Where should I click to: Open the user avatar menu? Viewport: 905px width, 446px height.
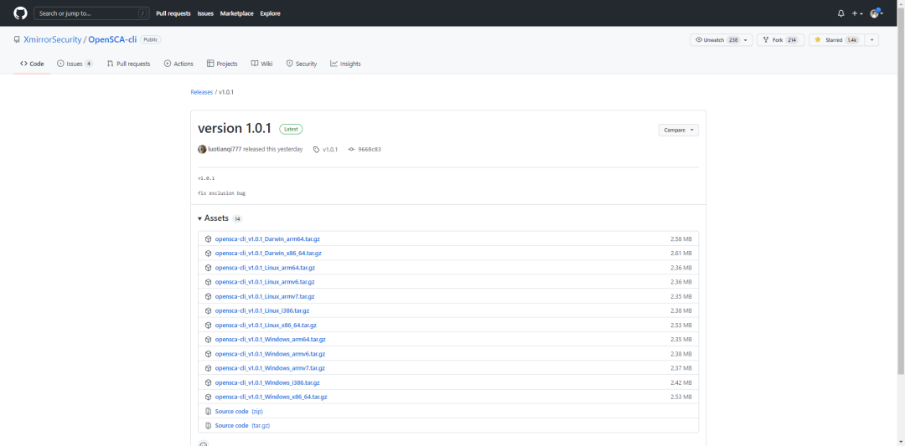(x=877, y=13)
